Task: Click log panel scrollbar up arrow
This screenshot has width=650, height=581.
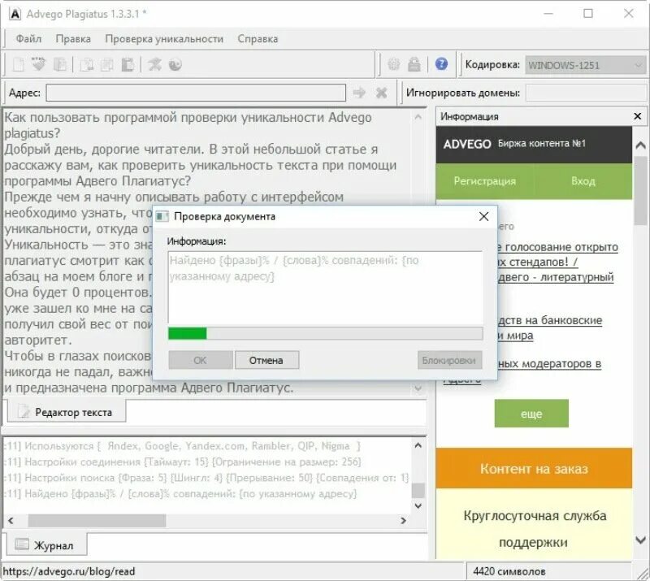Action: tap(418, 445)
